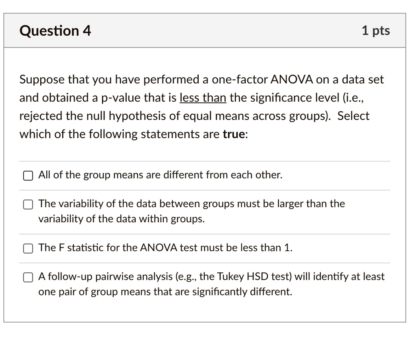Click the "The F statistic for the ANOVA test" label
The width and height of the screenshot is (416, 343).
[x=165, y=248]
